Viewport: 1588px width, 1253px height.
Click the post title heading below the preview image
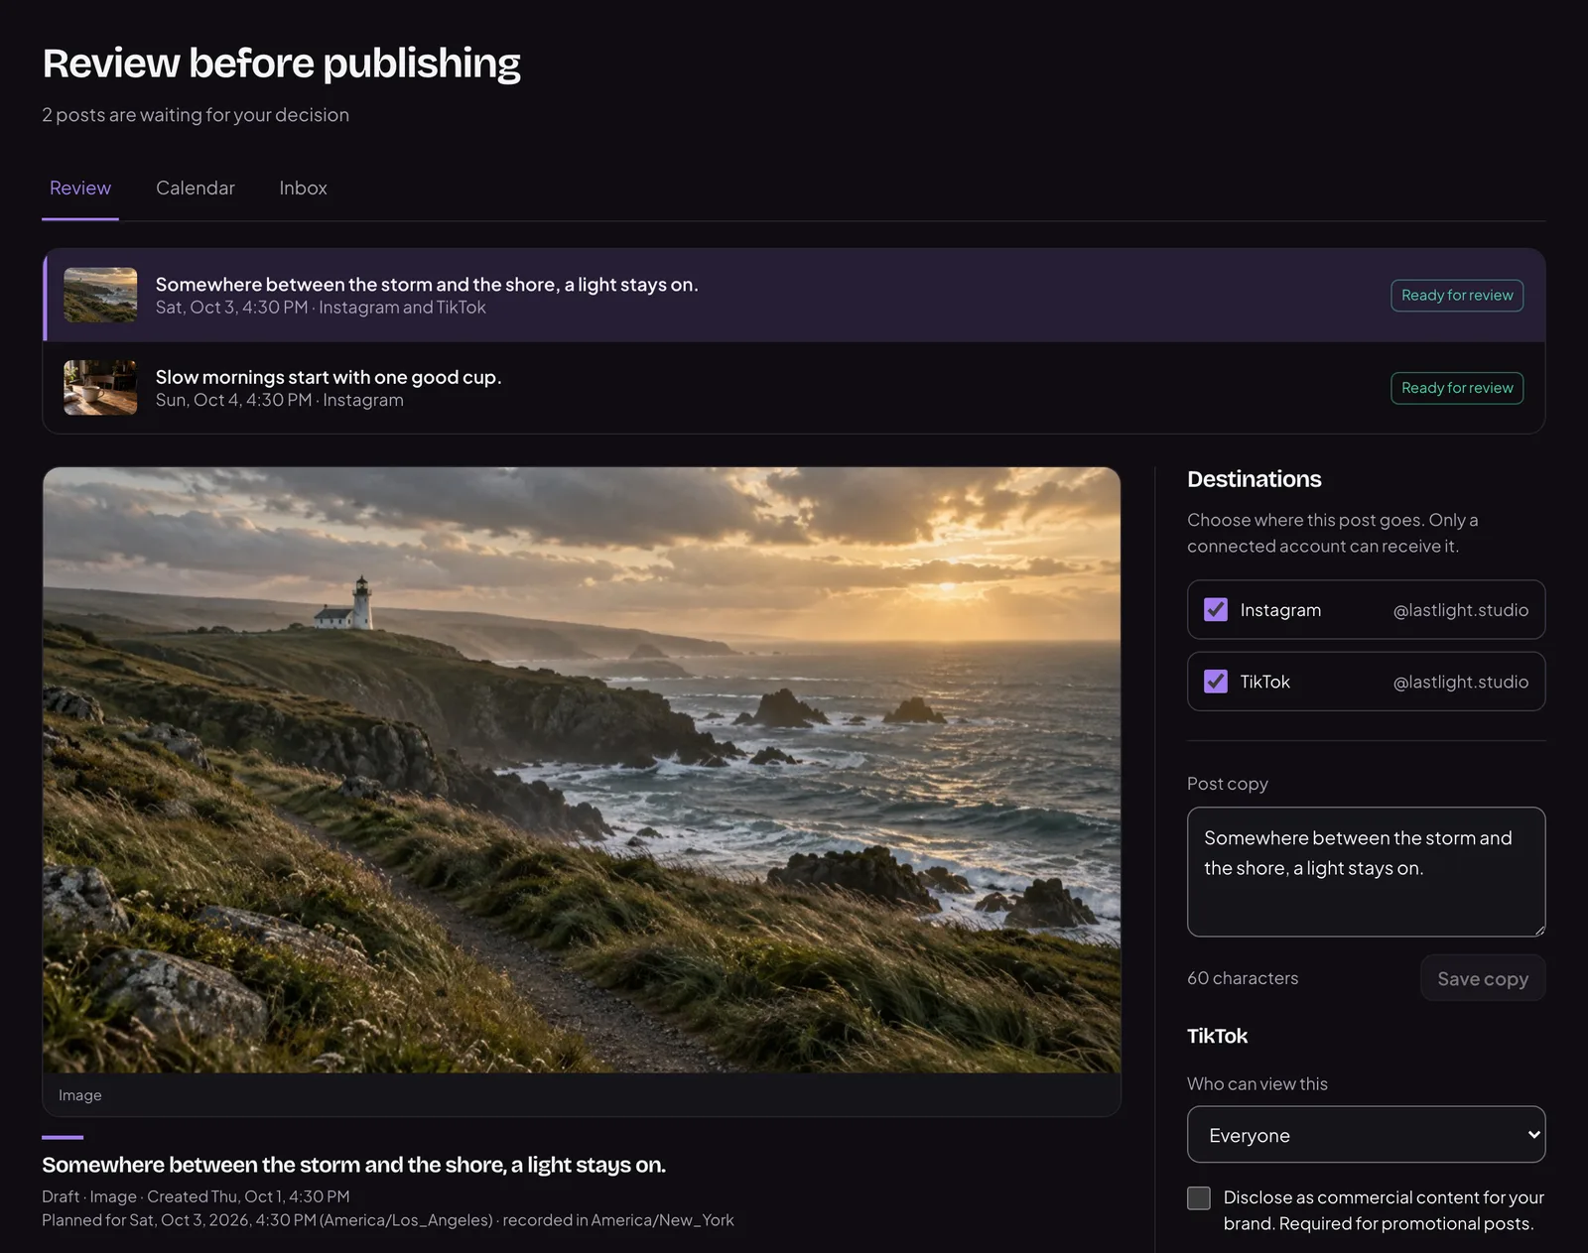tap(354, 1165)
